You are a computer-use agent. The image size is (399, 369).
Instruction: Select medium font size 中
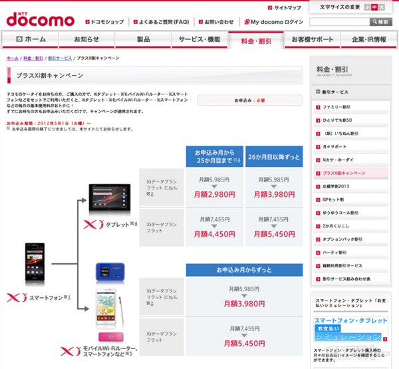click(374, 7)
